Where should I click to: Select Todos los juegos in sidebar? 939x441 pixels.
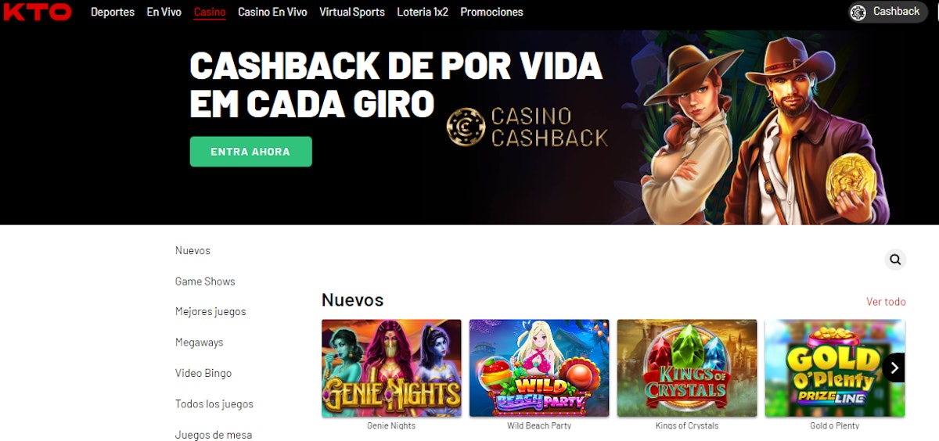click(214, 404)
